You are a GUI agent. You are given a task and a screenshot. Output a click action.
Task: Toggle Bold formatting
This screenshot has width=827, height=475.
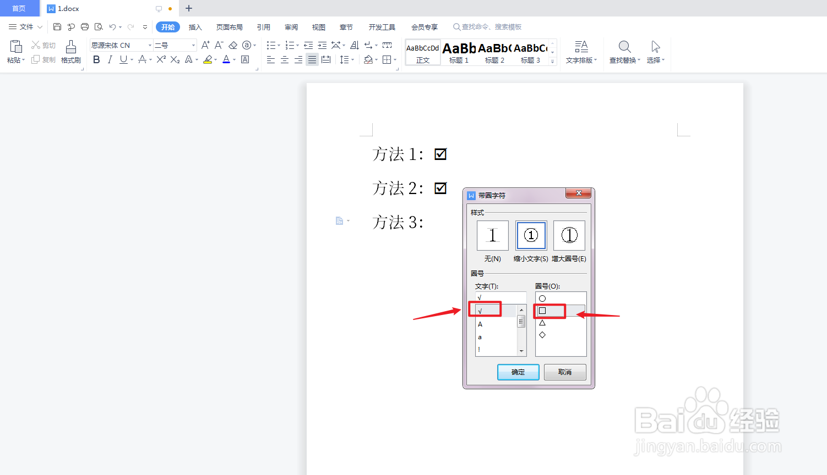pyautogui.click(x=96, y=59)
